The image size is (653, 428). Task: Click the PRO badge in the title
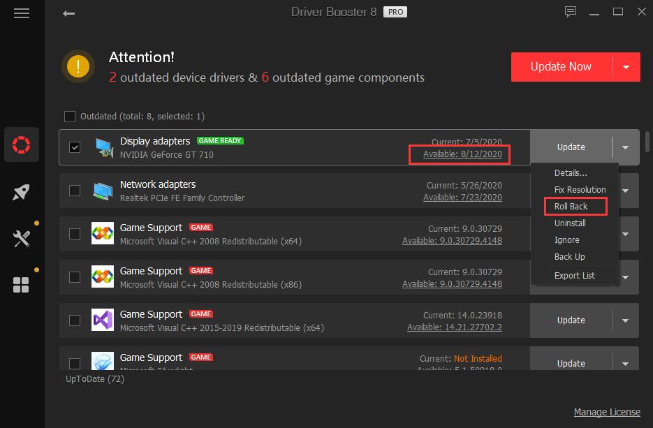pos(395,12)
